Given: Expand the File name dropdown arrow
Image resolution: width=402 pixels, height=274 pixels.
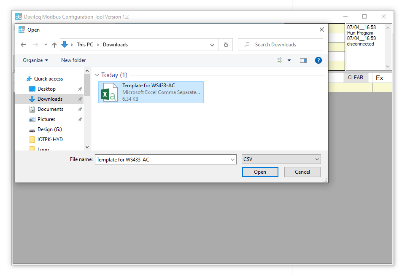Looking at the screenshot, I should [x=233, y=159].
